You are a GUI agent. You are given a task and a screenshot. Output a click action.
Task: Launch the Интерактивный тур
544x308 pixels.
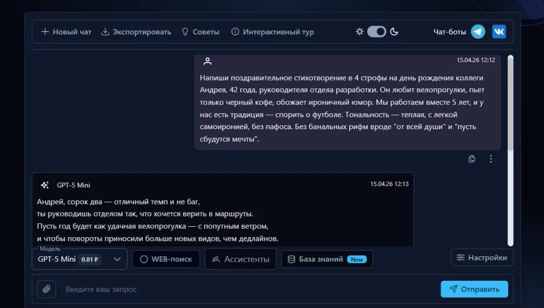pyautogui.click(x=272, y=32)
